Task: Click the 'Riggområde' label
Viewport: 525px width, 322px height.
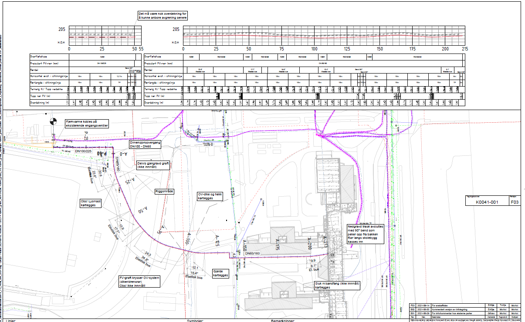Action: [x=164, y=191]
